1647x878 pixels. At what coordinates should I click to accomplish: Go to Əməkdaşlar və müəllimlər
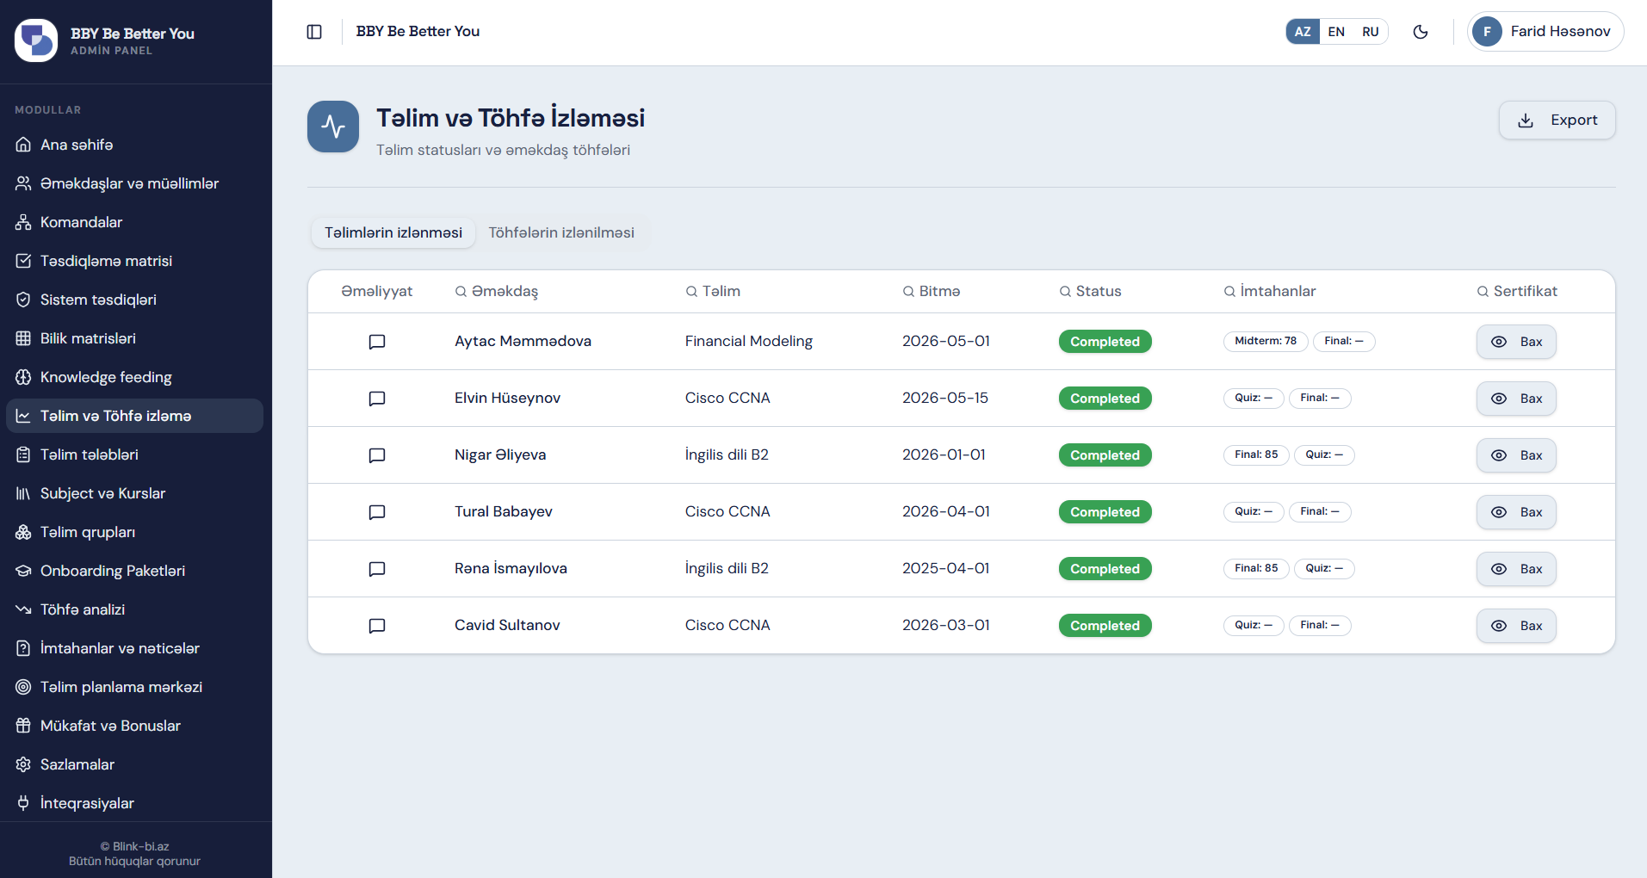(x=134, y=183)
